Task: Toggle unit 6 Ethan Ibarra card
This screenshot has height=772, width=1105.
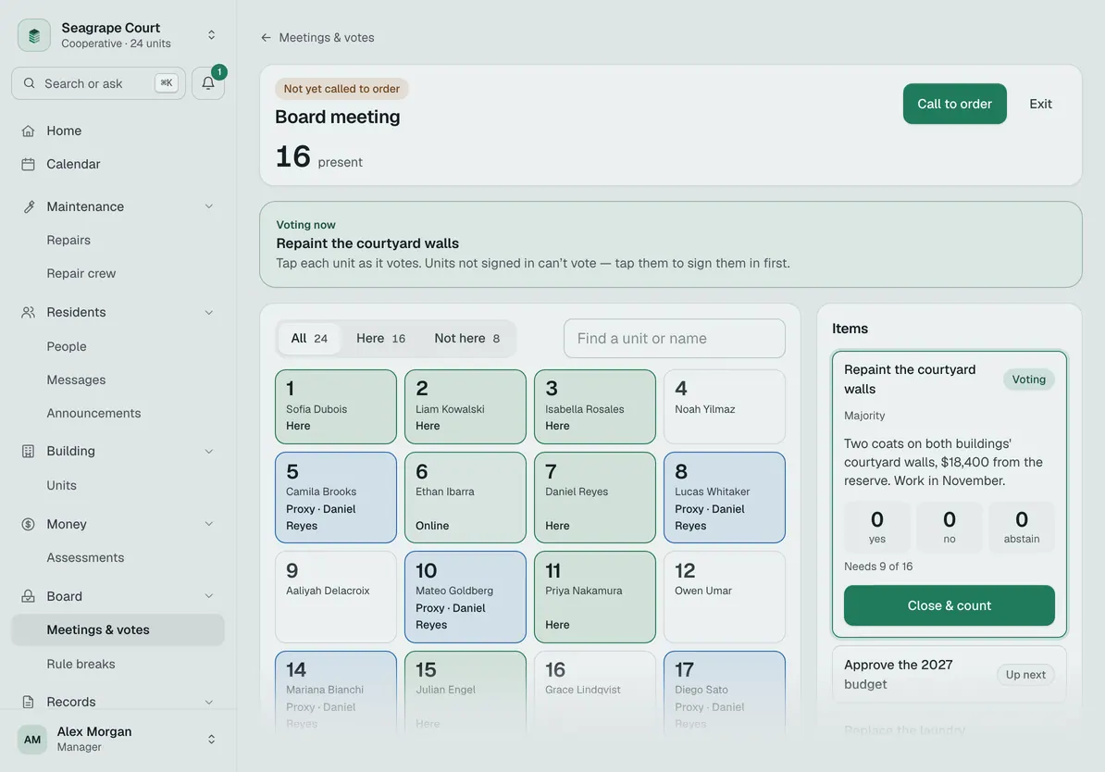Action: [466, 498]
